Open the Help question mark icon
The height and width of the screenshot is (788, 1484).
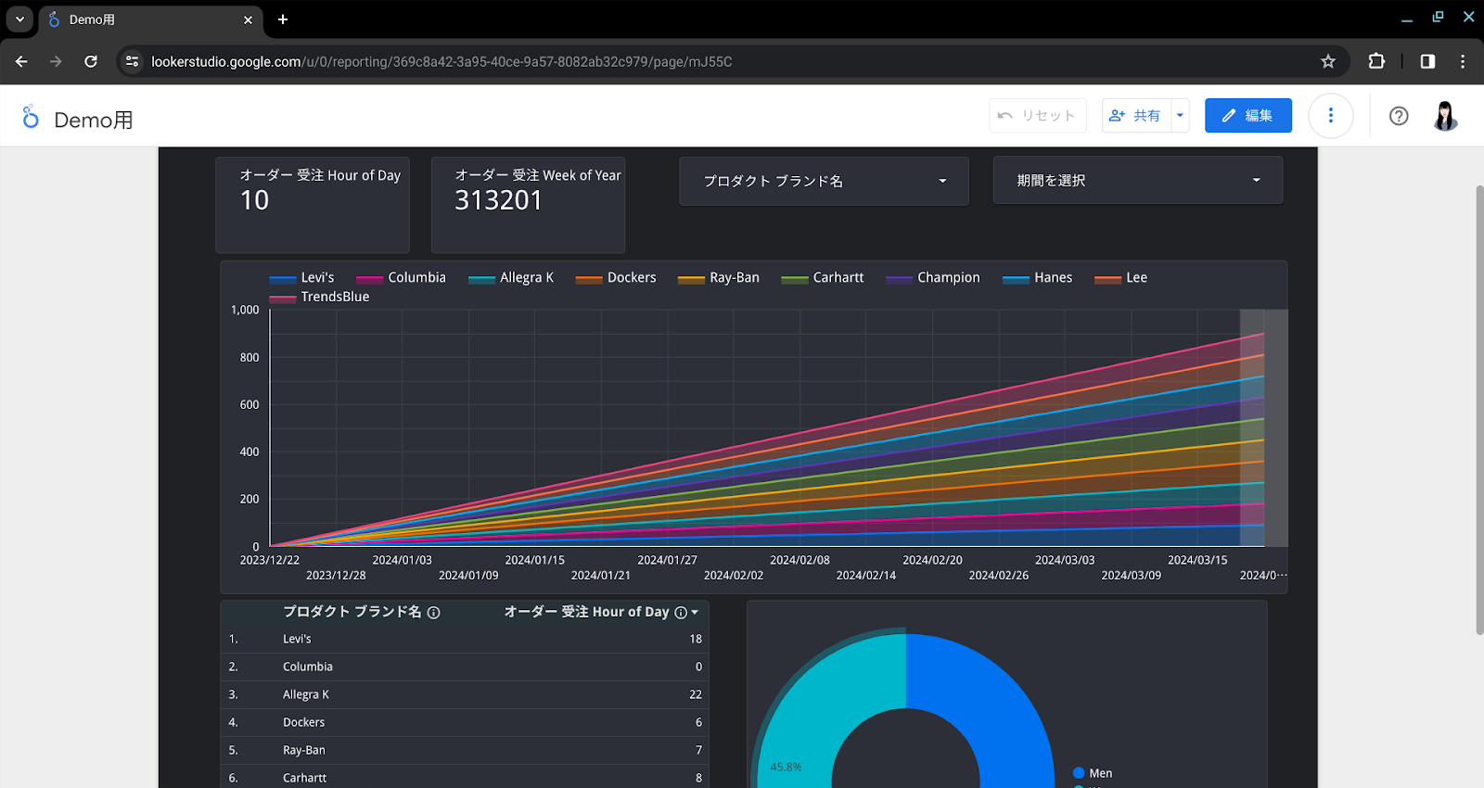1399,116
